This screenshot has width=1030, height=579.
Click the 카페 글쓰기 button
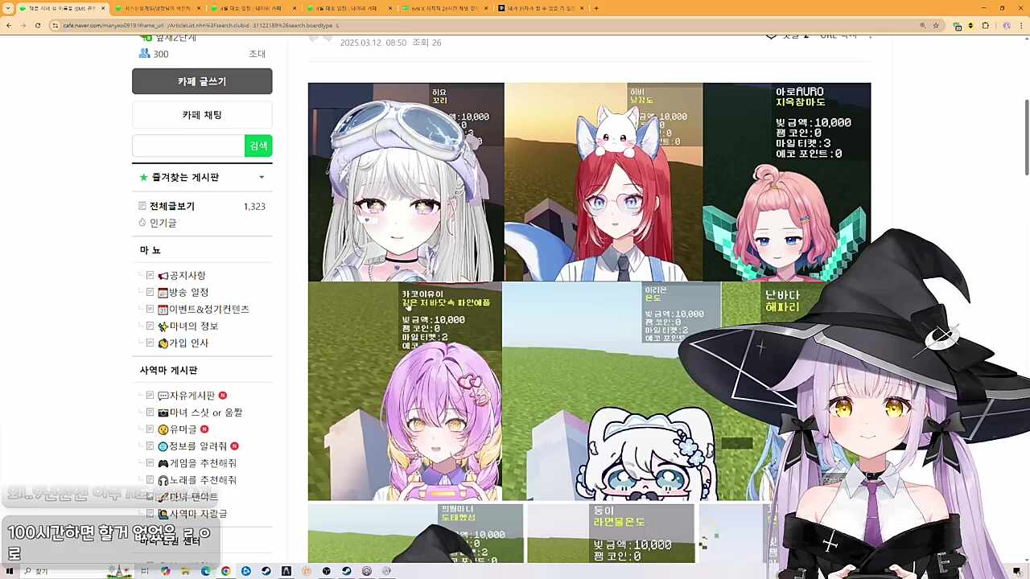(202, 81)
